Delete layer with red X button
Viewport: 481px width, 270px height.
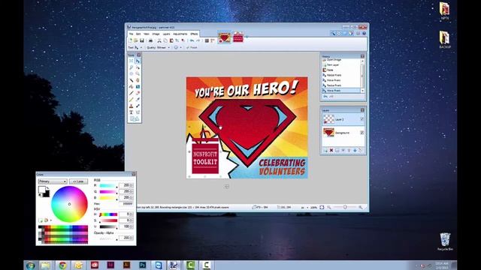(x=331, y=150)
